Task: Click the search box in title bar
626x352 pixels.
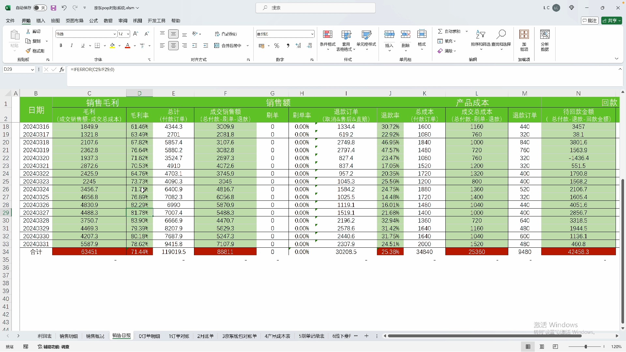Action: pyautogui.click(x=315, y=8)
